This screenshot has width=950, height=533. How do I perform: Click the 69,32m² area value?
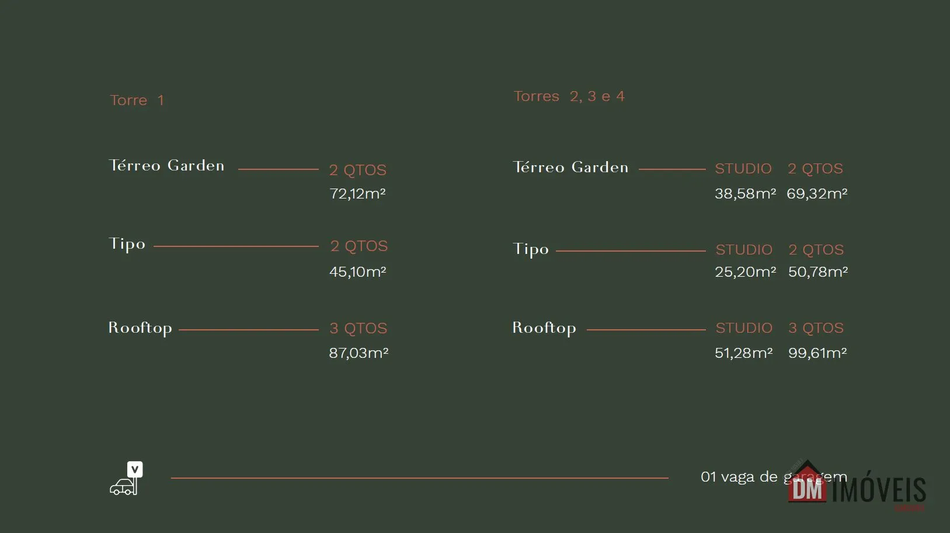pyautogui.click(x=817, y=193)
